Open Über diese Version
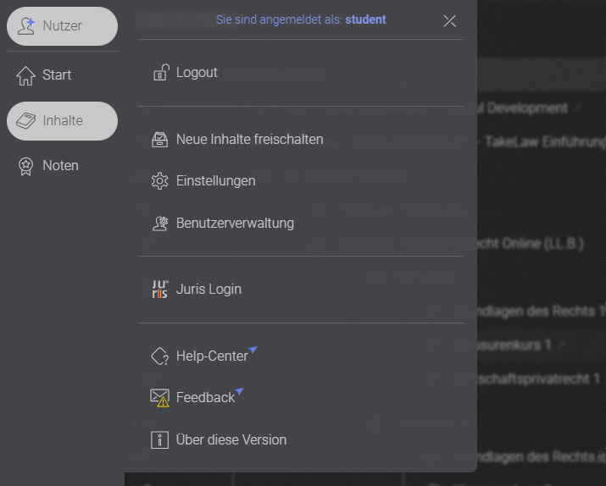606x486 pixels. (x=231, y=439)
